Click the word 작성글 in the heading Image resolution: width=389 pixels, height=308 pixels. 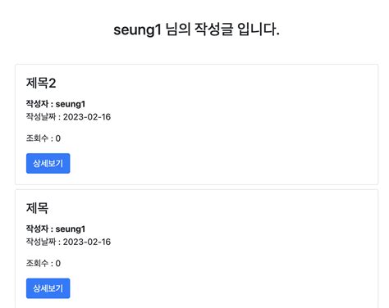pos(213,29)
